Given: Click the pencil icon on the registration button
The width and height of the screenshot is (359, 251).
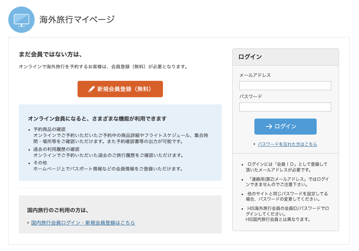Looking at the screenshot, I should point(91,89).
